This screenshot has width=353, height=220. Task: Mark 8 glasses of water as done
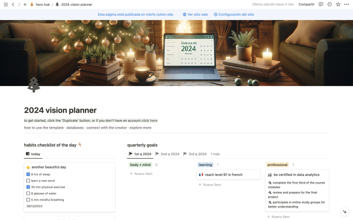click(x=28, y=193)
